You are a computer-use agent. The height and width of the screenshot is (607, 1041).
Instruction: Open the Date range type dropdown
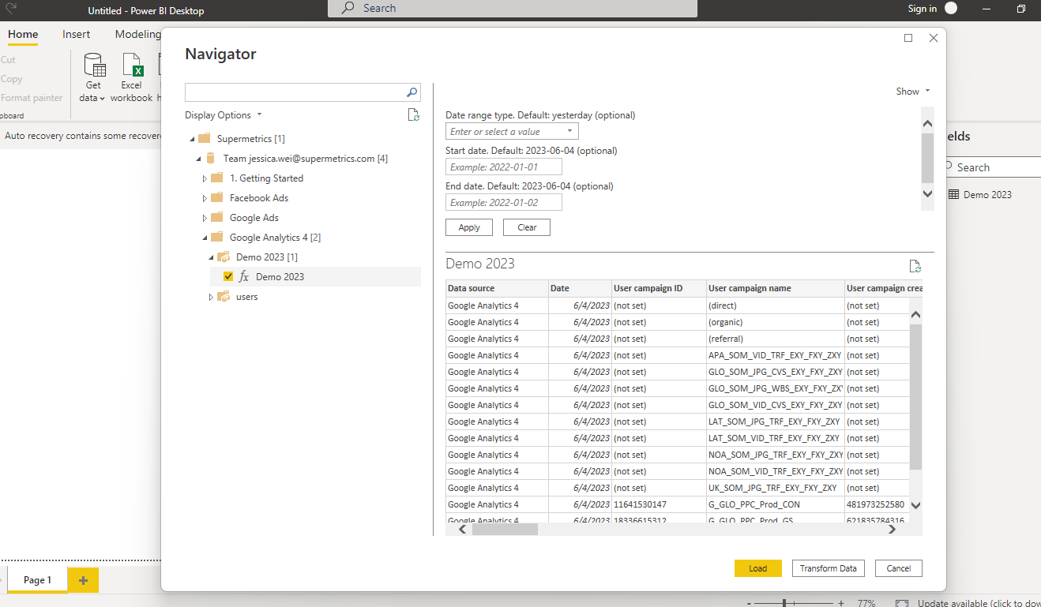pyautogui.click(x=569, y=132)
